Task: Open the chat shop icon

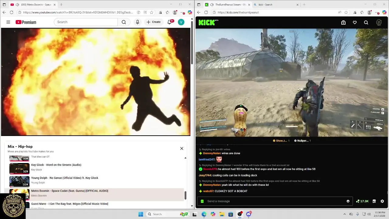Action: (374, 201)
